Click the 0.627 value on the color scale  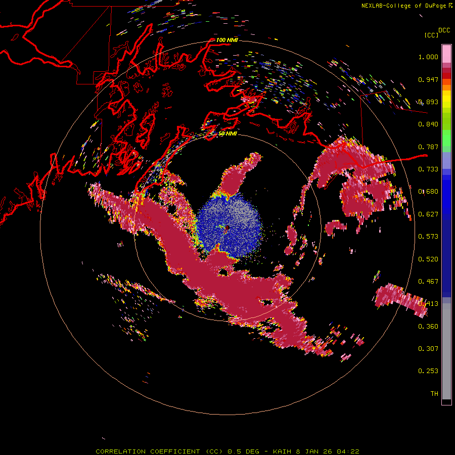pos(428,214)
